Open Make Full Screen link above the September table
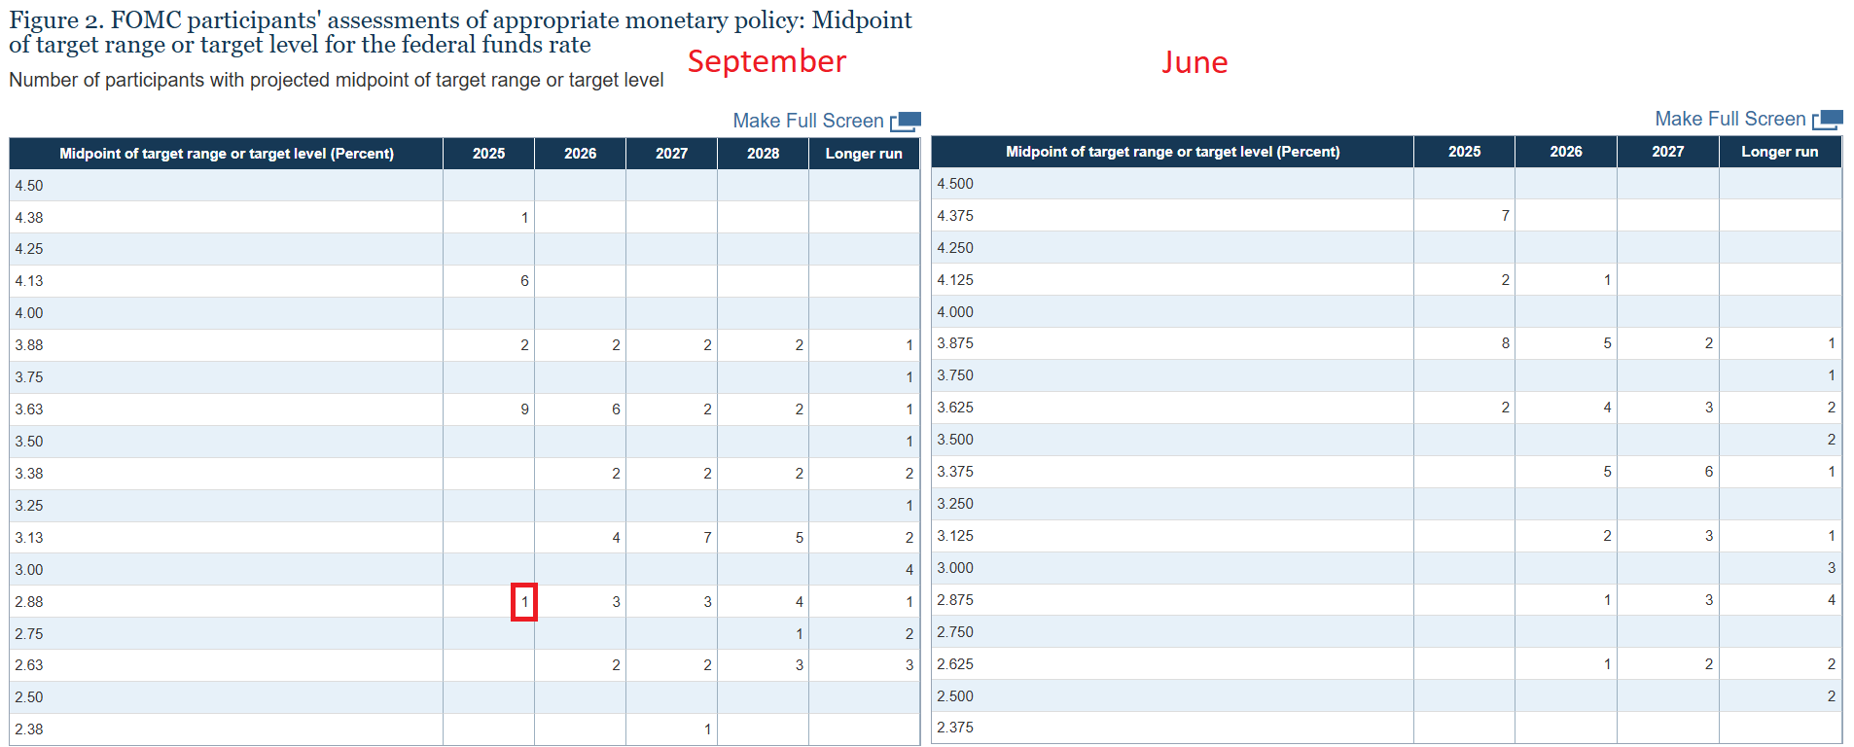 pos(808,121)
